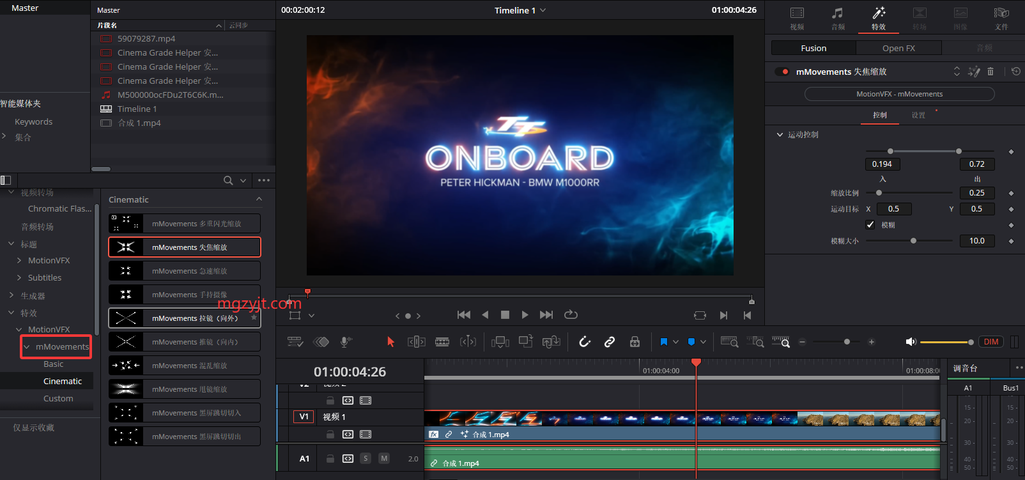Open Timeline View Options in toolbar
This screenshot has height=480, width=1025.
[295, 342]
